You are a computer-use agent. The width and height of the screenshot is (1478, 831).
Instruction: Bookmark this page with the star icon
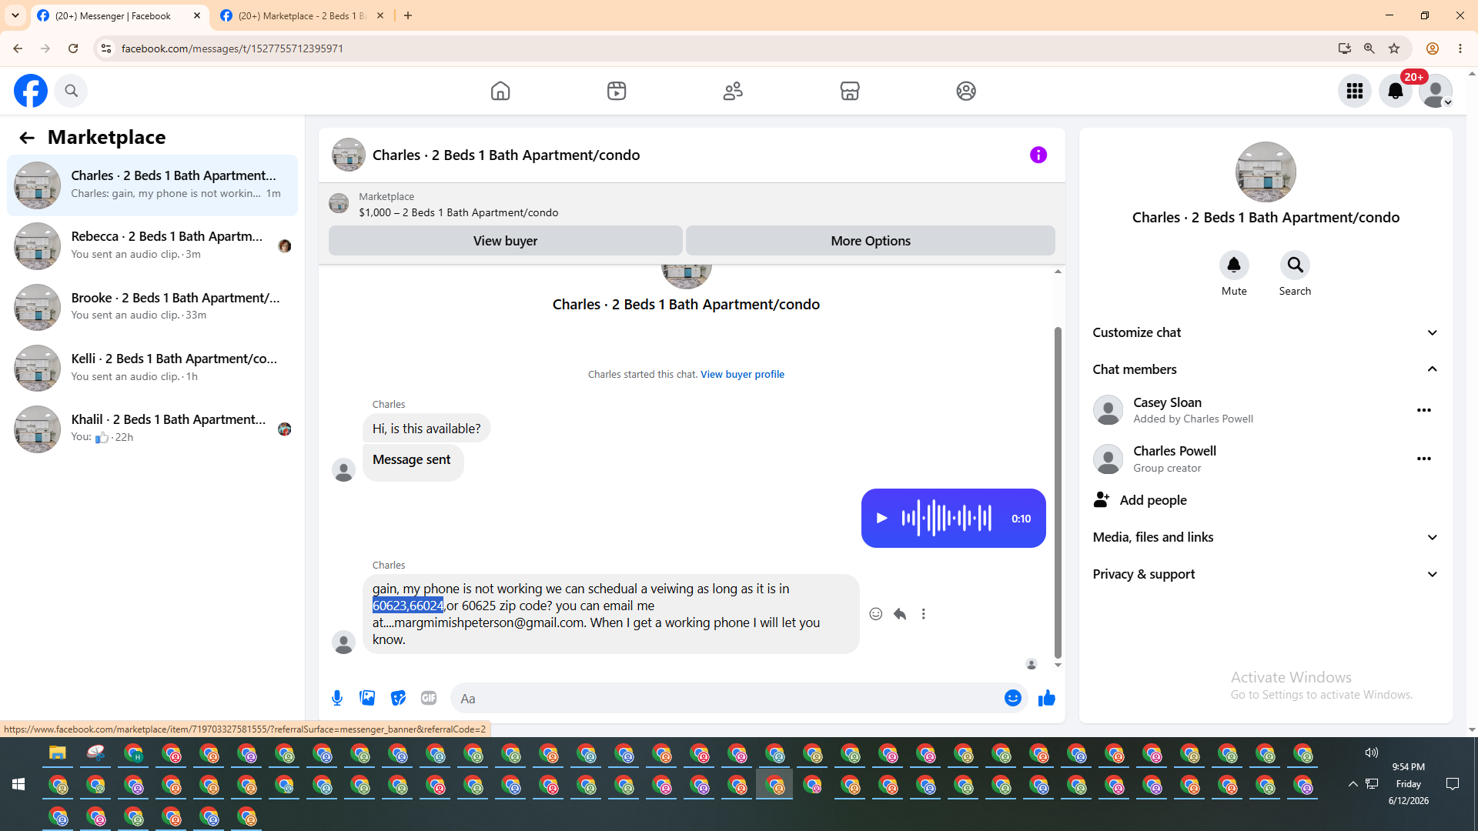(1394, 48)
